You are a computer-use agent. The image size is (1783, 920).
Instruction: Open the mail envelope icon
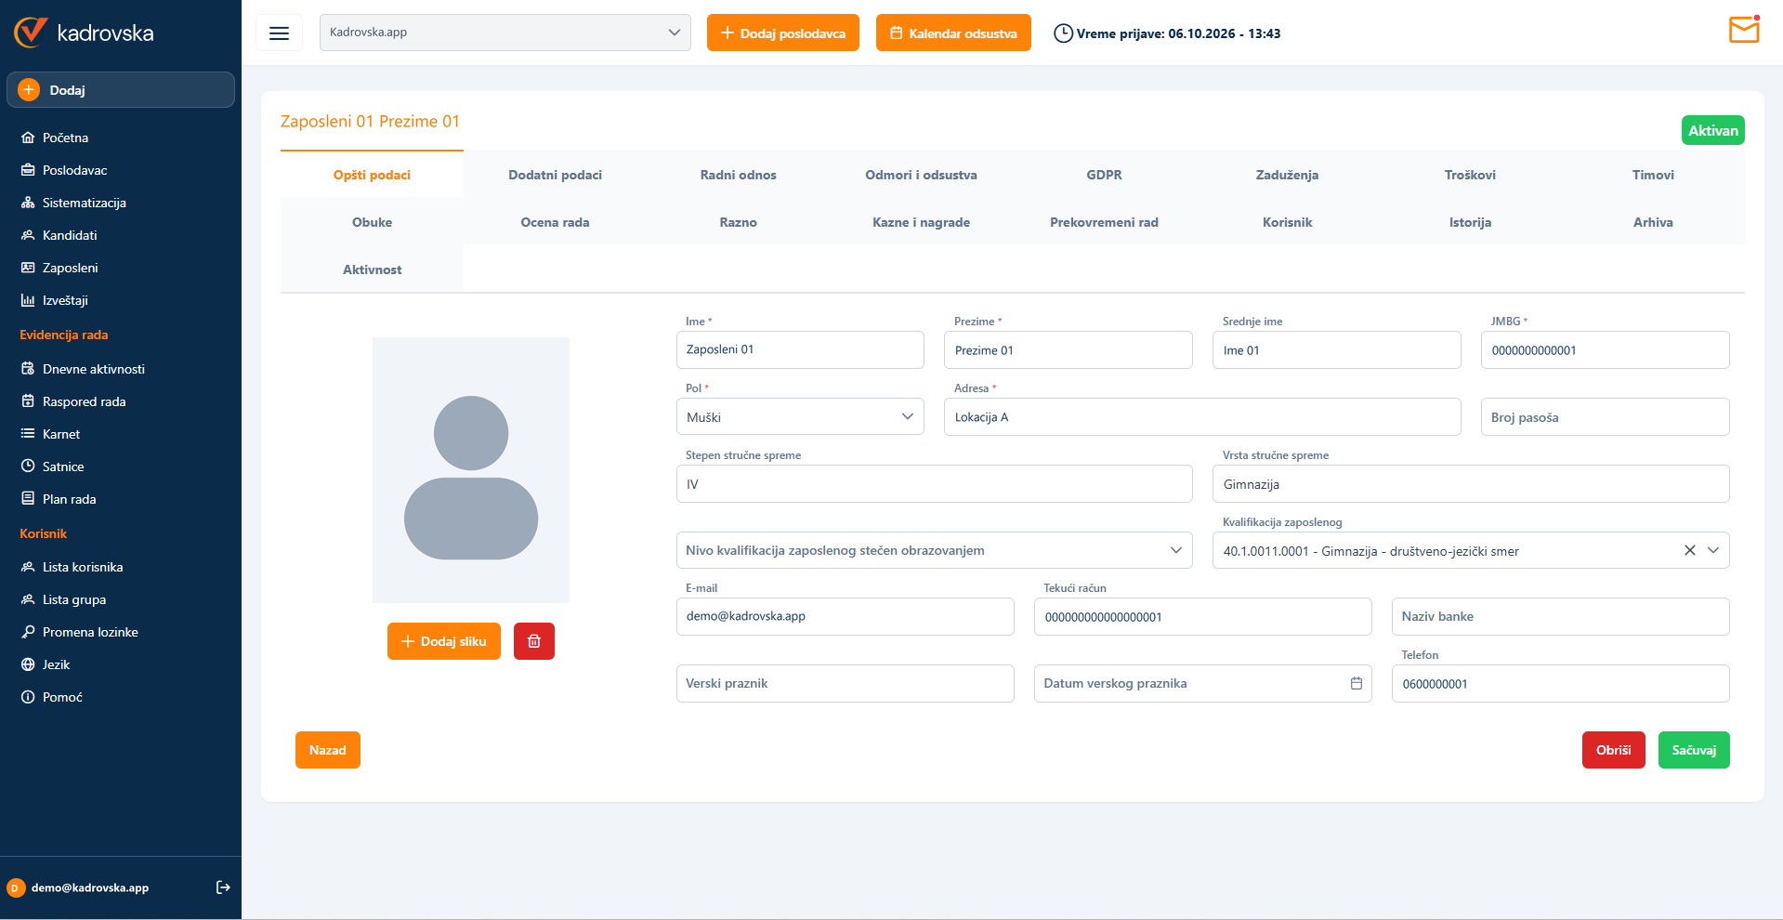[x=1744, y=30]
